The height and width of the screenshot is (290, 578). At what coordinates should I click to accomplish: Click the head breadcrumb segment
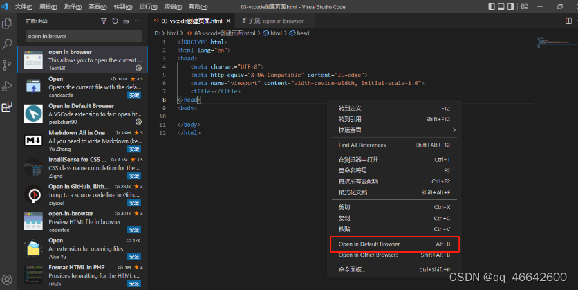(299, 33)
